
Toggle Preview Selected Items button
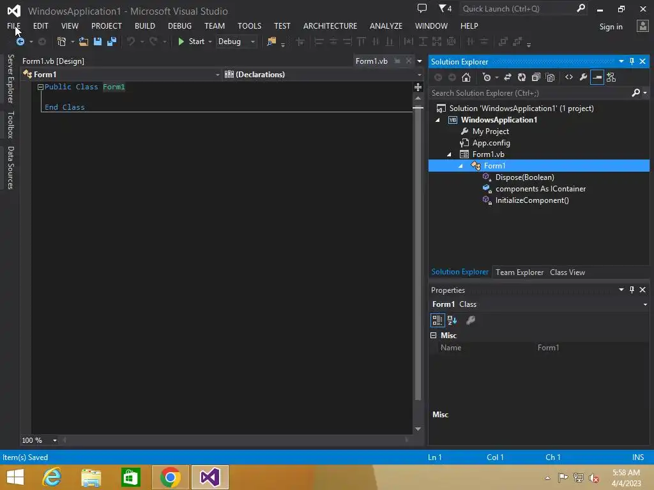pos(597,77)
